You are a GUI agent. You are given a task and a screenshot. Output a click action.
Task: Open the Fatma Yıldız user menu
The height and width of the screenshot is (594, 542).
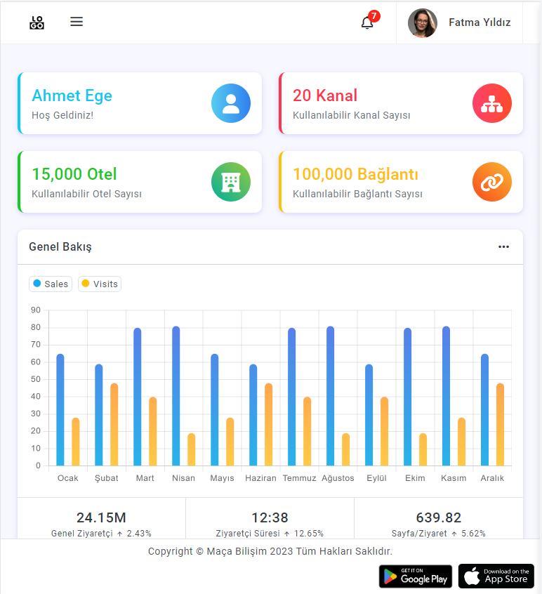pyautogui.click(x=480, y=22)
